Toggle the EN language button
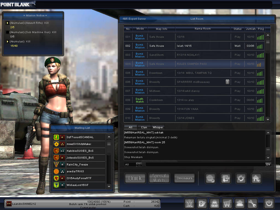Screen dimensions: 280x210 268,164
